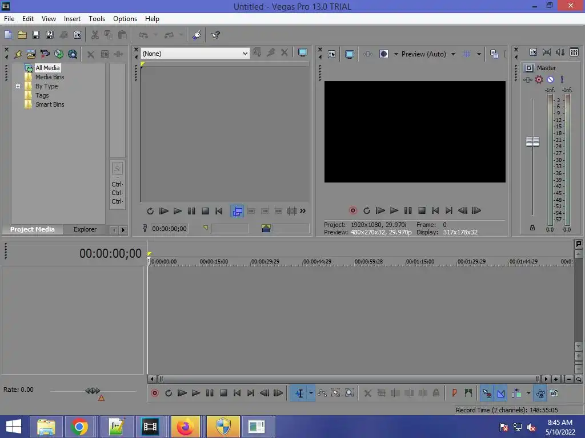Click Record button in timeline transport
The image size is (585, 438).
click(154, 393)
